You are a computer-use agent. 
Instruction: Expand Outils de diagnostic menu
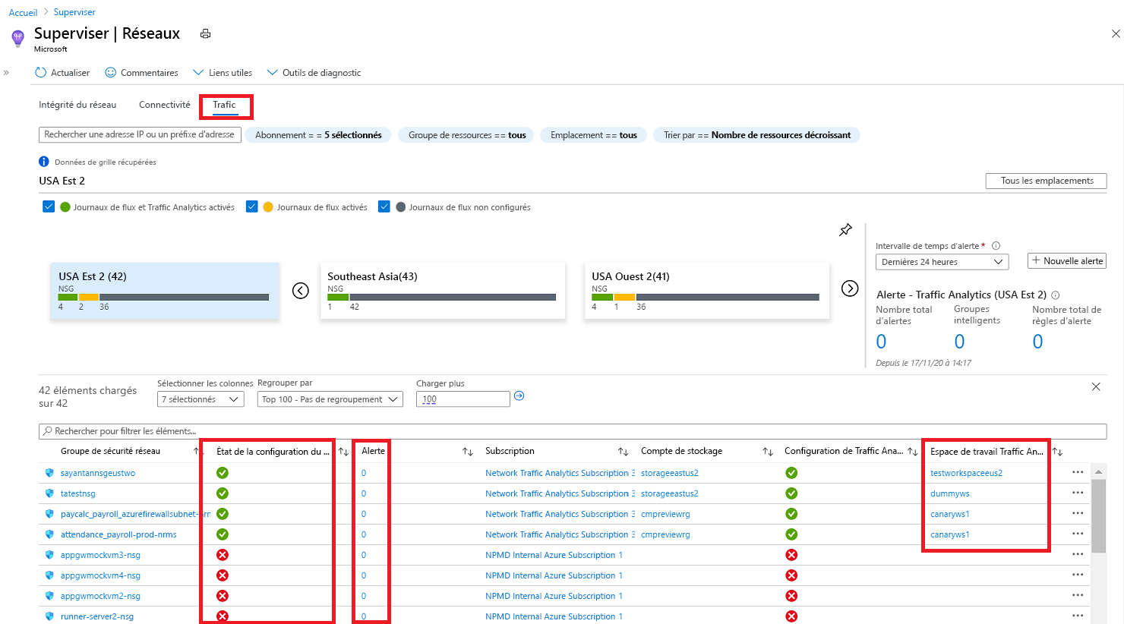(x=314, y=73)
